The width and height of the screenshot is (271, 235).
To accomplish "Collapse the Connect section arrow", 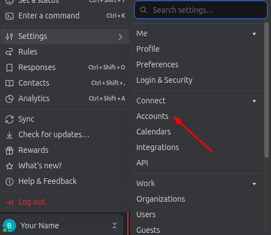I will point(254,101).
